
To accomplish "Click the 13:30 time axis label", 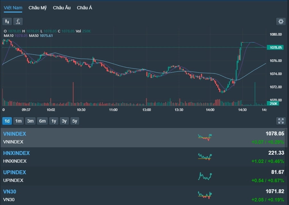I will [179, 110].
